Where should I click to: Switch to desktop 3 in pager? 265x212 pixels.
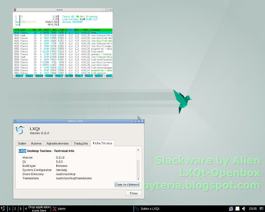click(20, 209)
